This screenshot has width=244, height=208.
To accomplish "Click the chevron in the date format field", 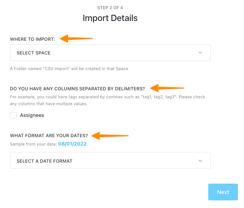I will coord(200,161).
